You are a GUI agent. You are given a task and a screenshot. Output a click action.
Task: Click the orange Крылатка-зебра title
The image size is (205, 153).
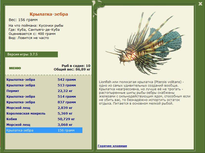click(x=49, y=14)
